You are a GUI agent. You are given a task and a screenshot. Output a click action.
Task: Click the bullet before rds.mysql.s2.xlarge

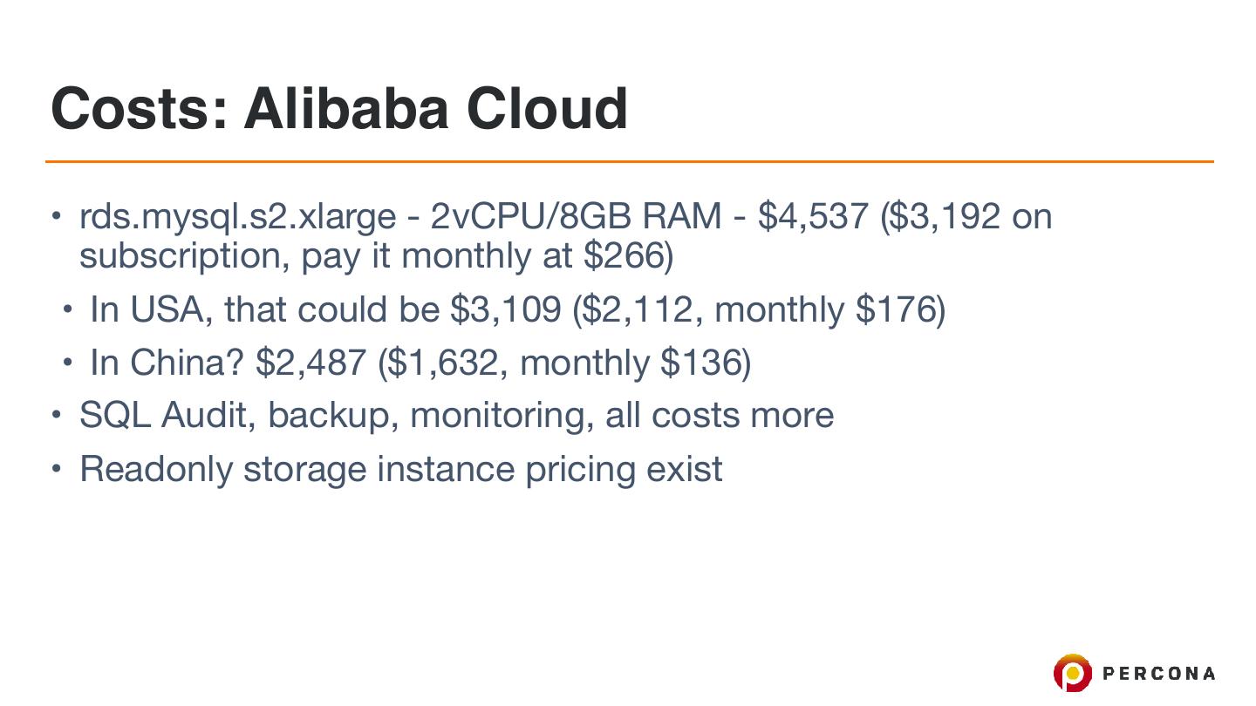(56, 215)
